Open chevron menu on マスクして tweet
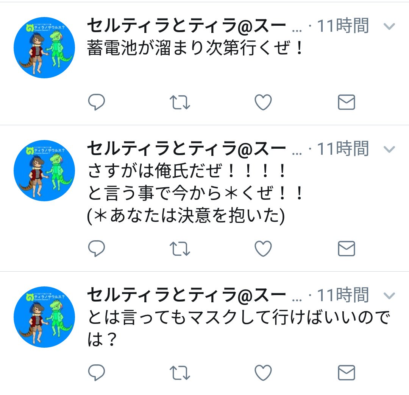The height and width of the screenshot is (395, 409). [x=389, y=296]
